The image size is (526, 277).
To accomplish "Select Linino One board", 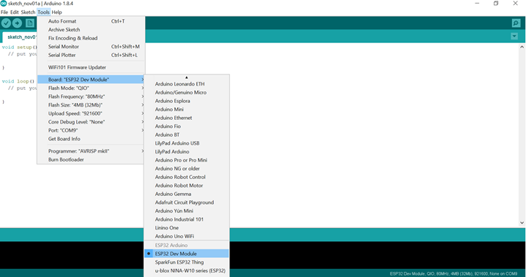I will tap(187, 227).
